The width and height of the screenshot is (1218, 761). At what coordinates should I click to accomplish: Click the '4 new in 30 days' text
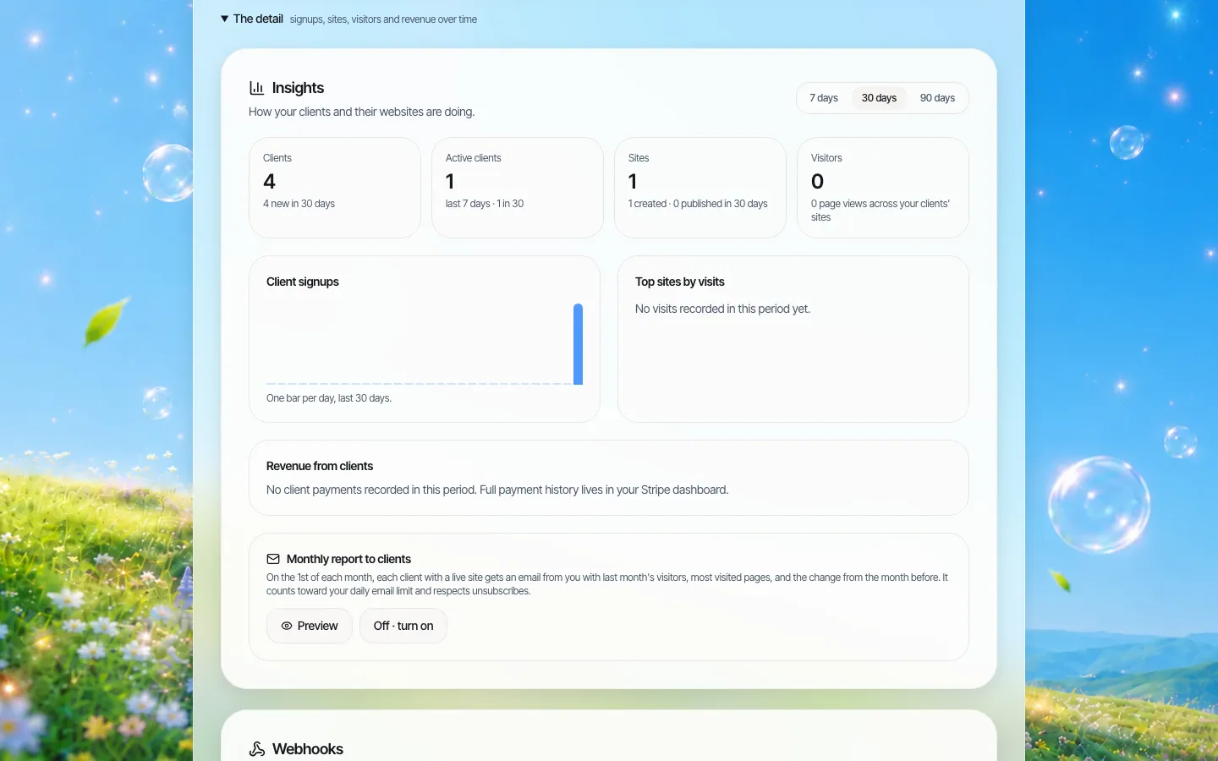[299, 204]
